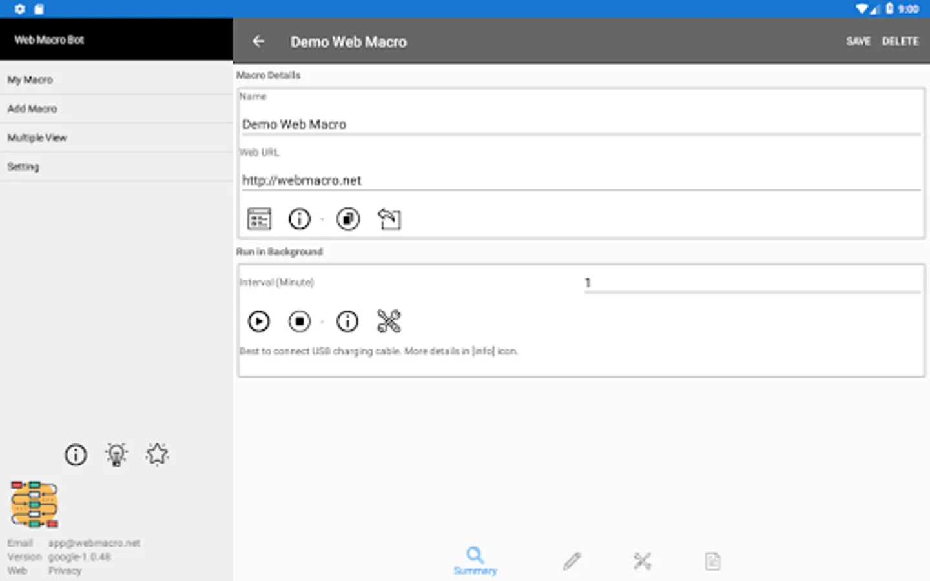930x581 pixels.
Task: Click the SAVE button
Action: pyautogui.click(x=858, y=41)
